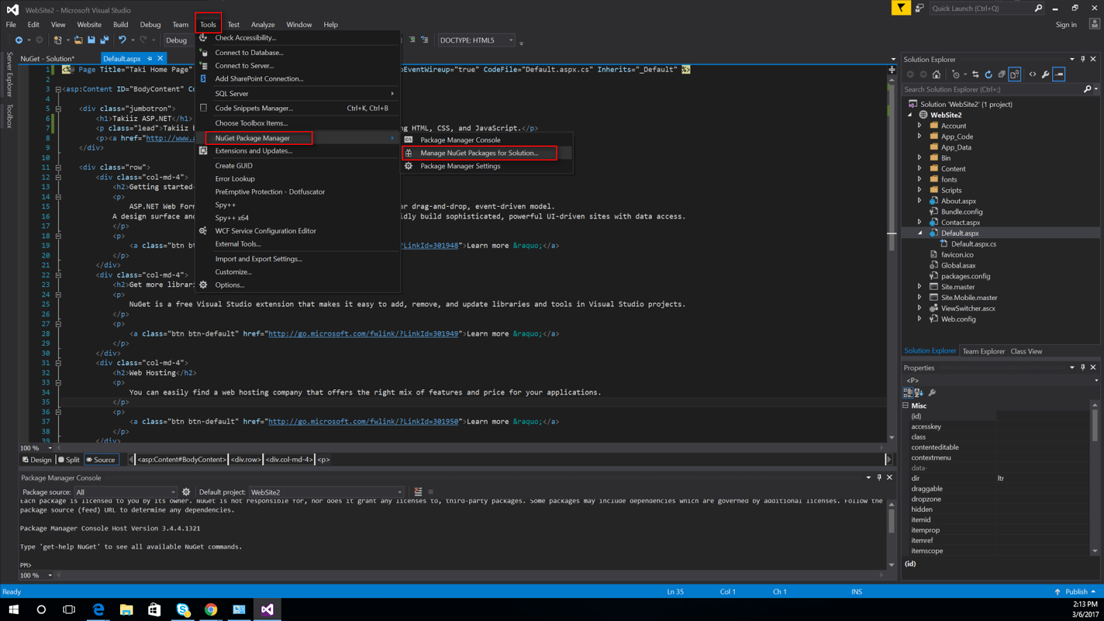The height and width of the screenshot is (621, 1104).
Task: Click the View Code icon in Solution Explorer
Action: 1032,75
